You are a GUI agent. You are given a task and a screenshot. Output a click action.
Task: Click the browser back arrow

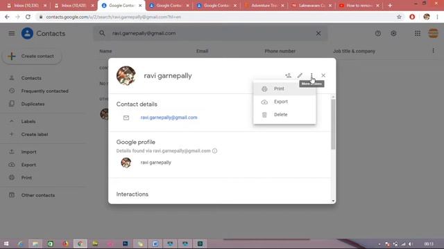(x=7, y=17)
